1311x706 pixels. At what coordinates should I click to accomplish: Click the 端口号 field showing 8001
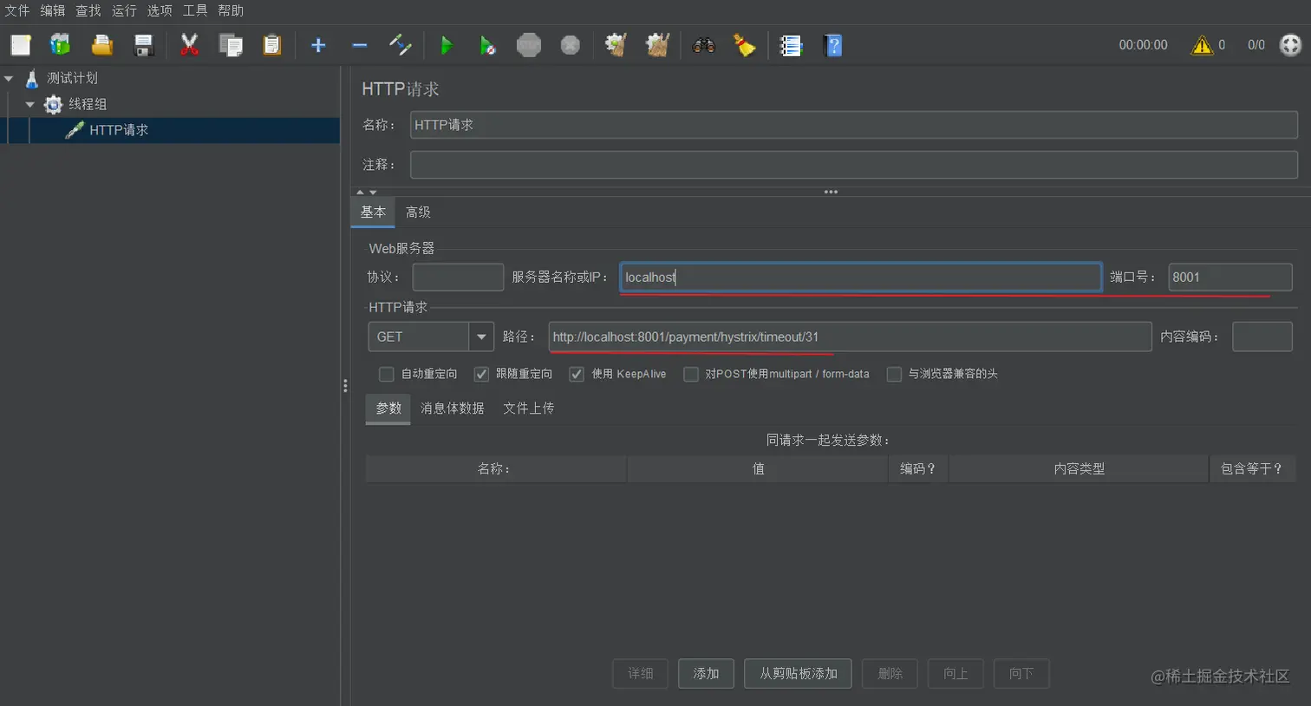tap(1230, 277)
